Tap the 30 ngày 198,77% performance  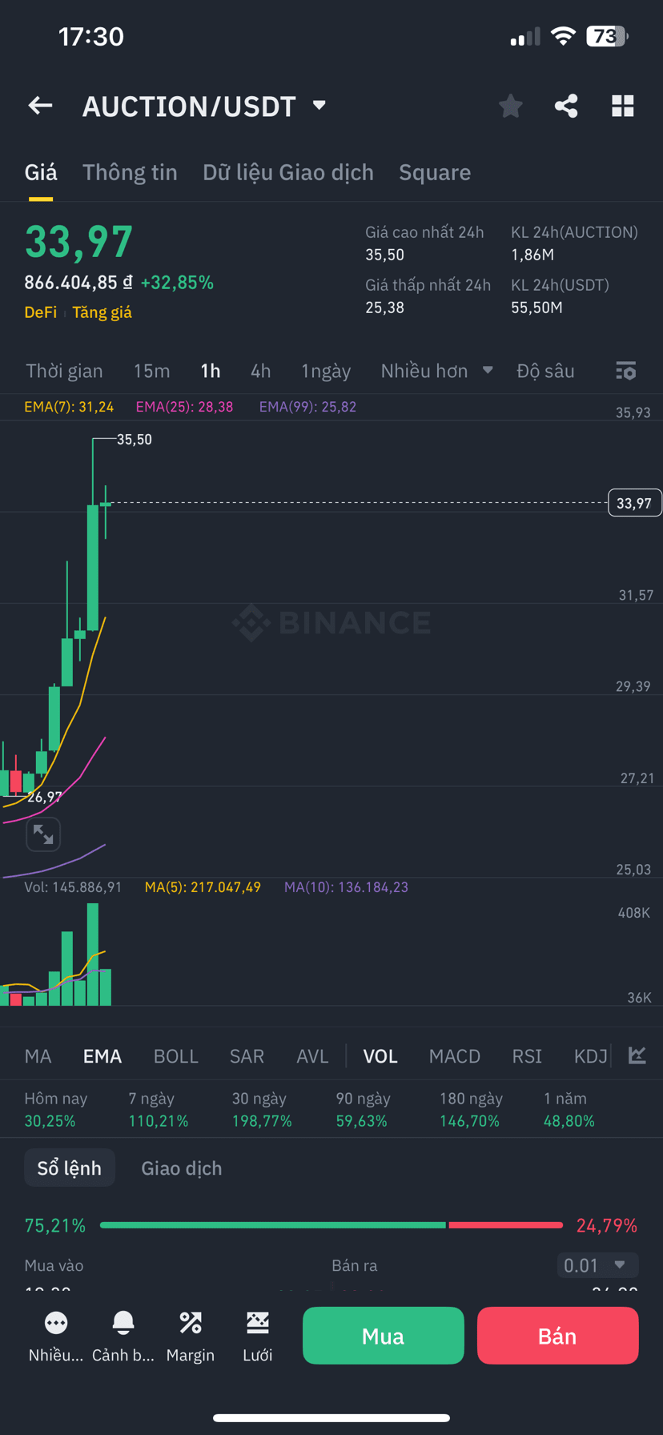(x=262, y=1110)
